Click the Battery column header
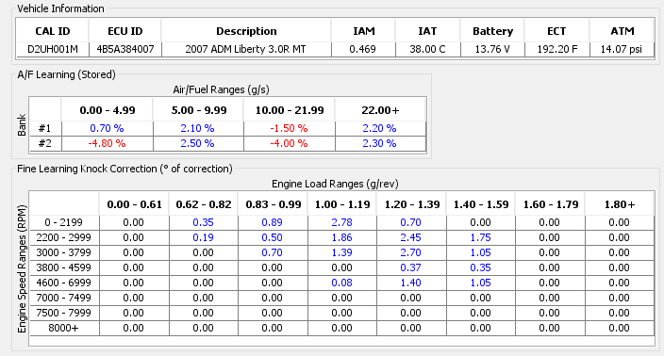The height and width of the screenshot is (356, 664). (x=492, y=31)
